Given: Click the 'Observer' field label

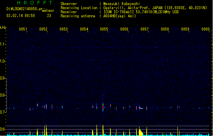Looking at the screenshot, I should click(69, 4).
